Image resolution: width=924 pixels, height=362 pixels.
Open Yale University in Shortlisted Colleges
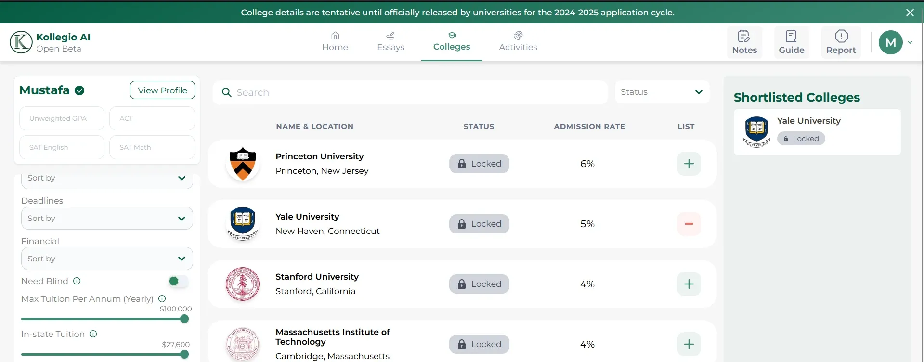[x=808, y=121]
